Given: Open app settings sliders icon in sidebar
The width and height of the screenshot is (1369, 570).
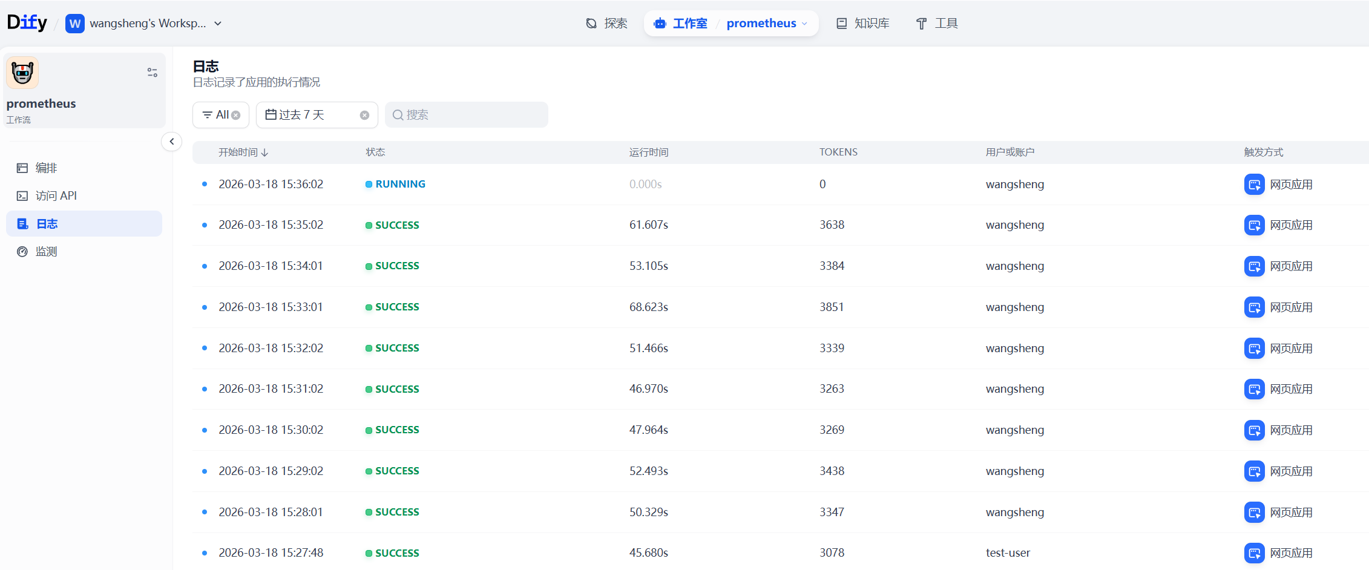Looking at the screenshot, I should [x=153, y=73].
